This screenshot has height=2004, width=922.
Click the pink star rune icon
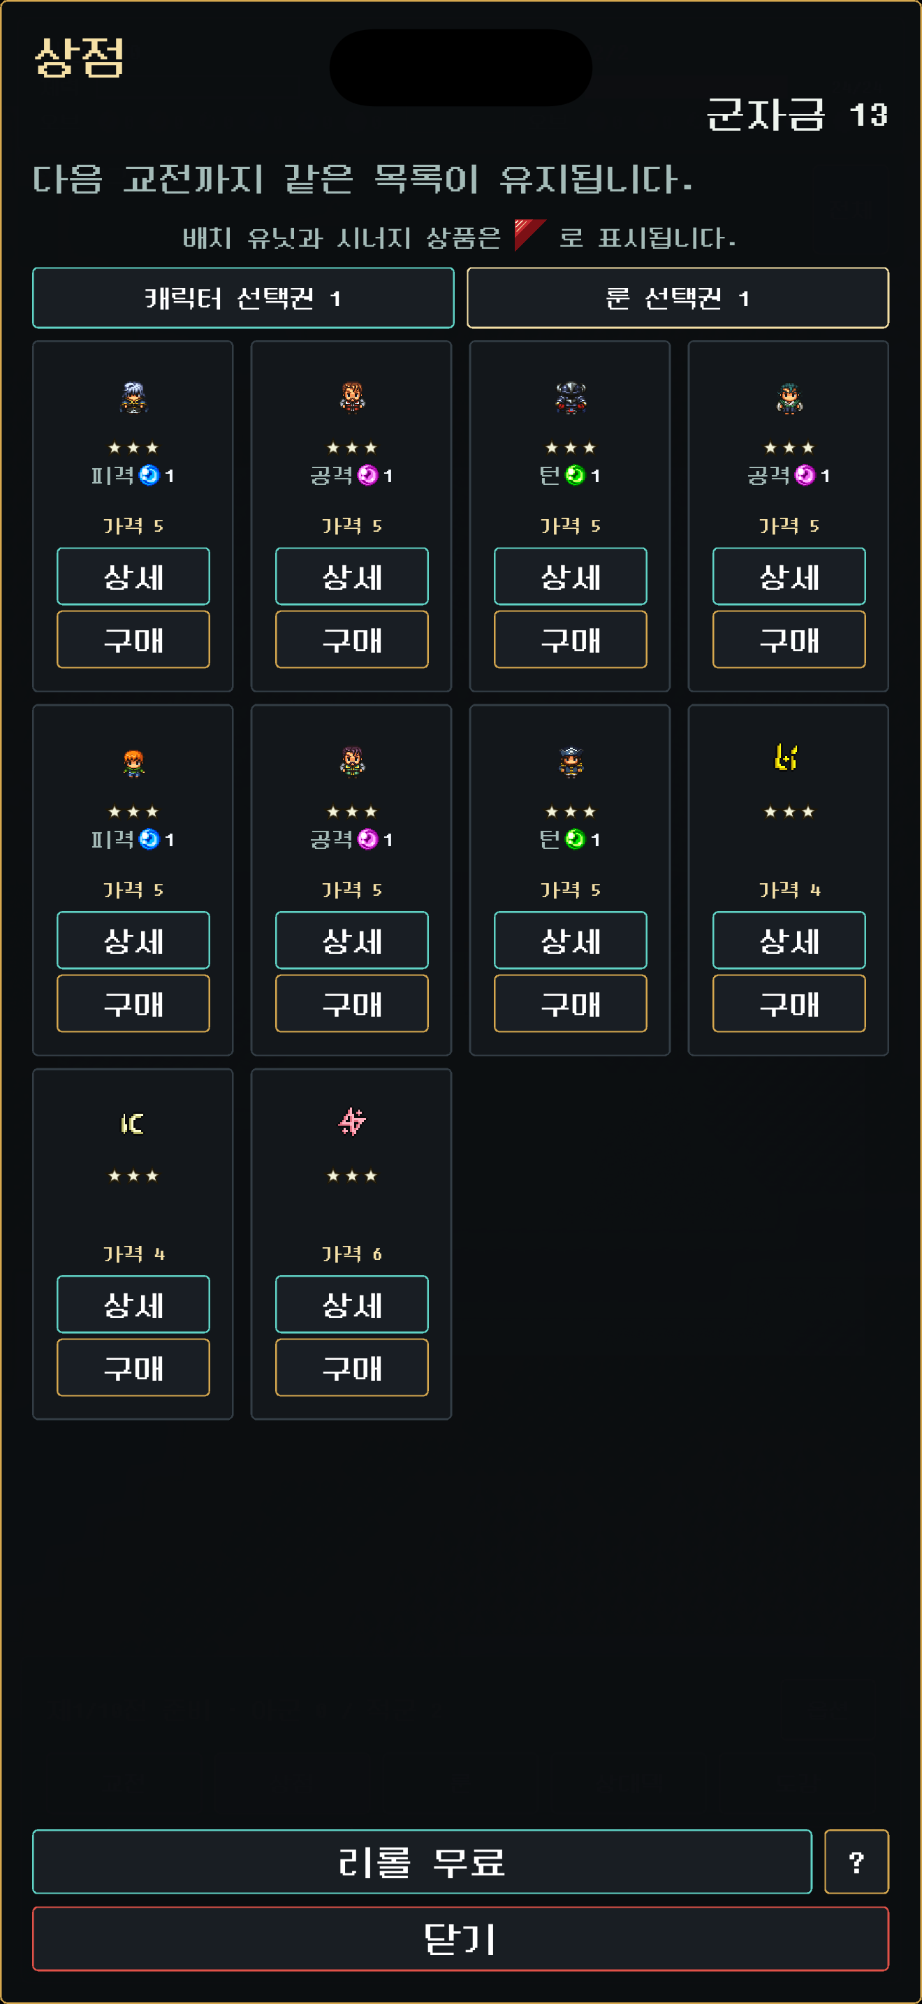351,1121
